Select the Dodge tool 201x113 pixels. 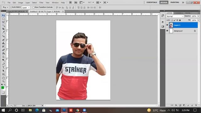point(3,60)
